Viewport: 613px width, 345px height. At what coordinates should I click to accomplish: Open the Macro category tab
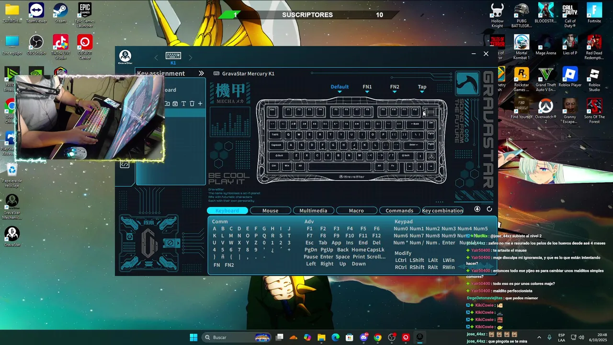(356, 210)
